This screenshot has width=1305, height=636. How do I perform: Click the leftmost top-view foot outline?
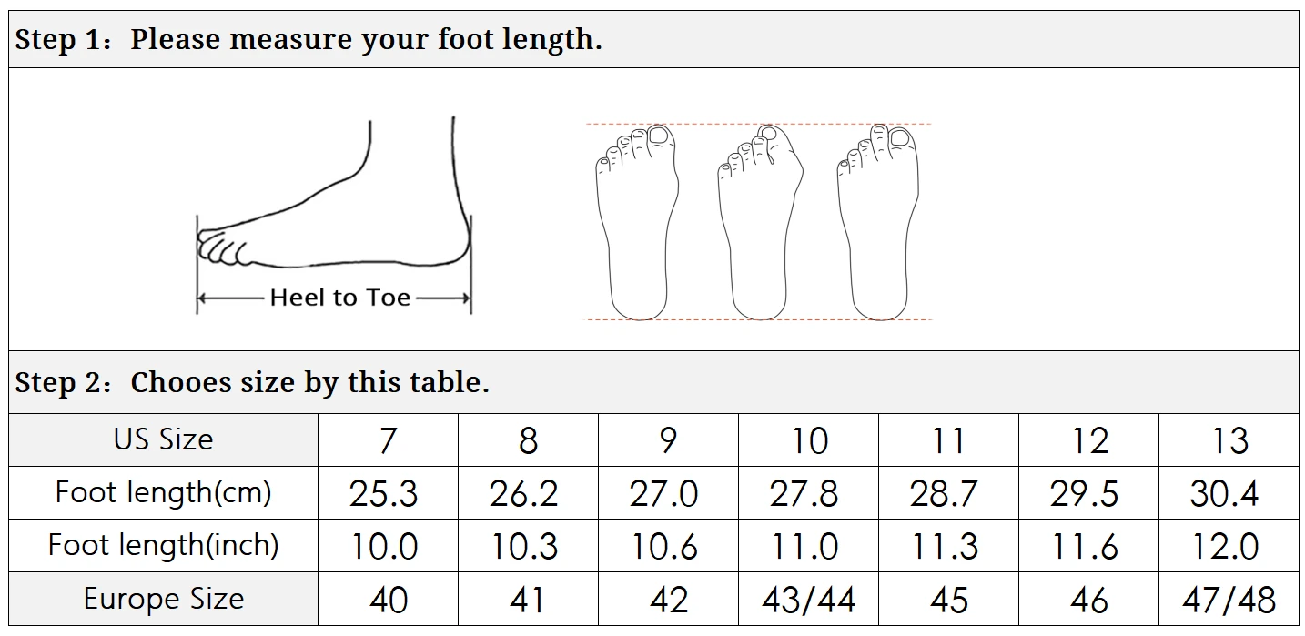(x=638, y=221)
